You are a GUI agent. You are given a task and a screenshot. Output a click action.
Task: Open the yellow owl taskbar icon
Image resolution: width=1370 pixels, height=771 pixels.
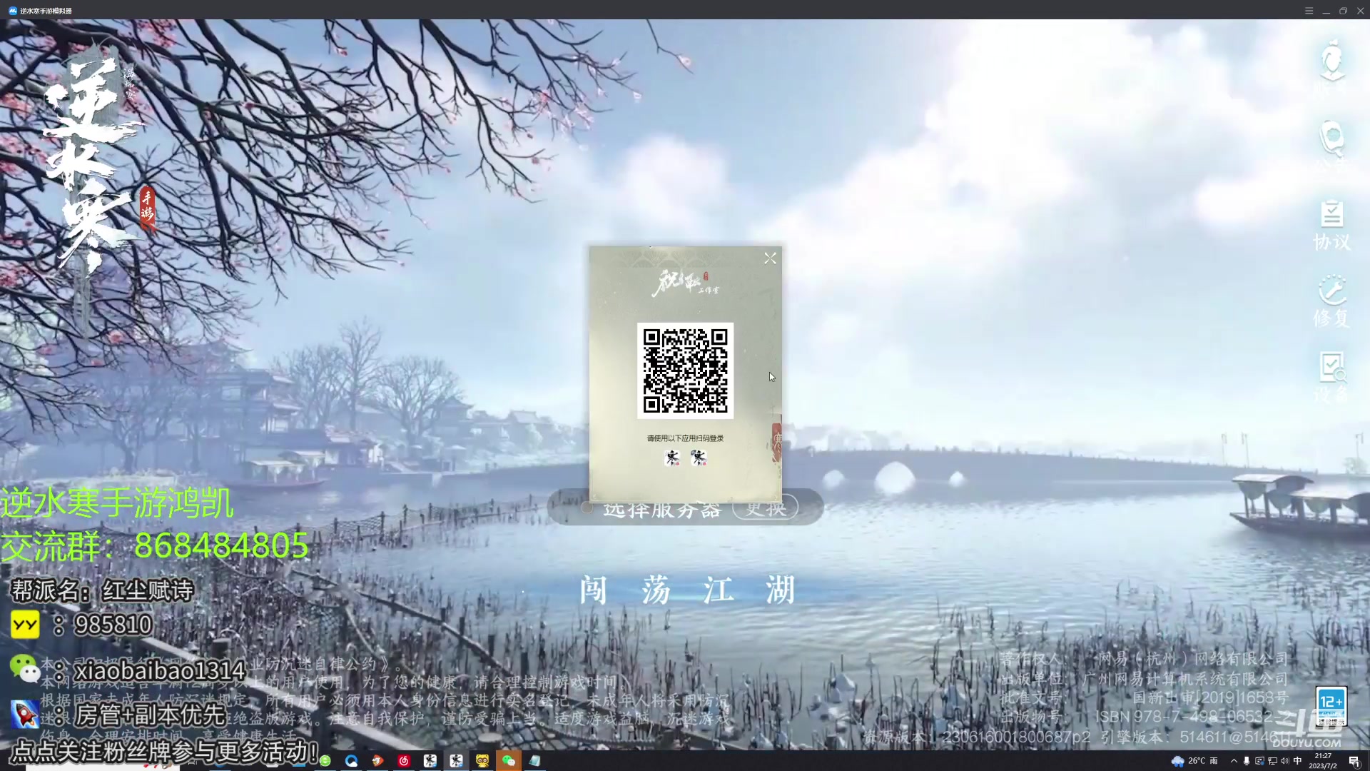pyautogui.click(x=482, y=761)
